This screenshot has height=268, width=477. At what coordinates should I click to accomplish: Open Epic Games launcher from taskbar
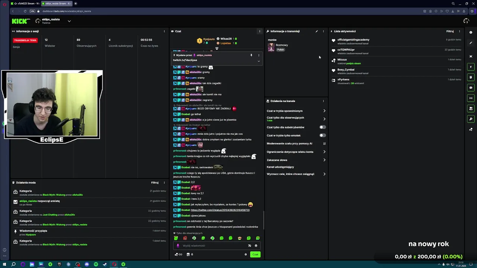click(x=59, y=264)
